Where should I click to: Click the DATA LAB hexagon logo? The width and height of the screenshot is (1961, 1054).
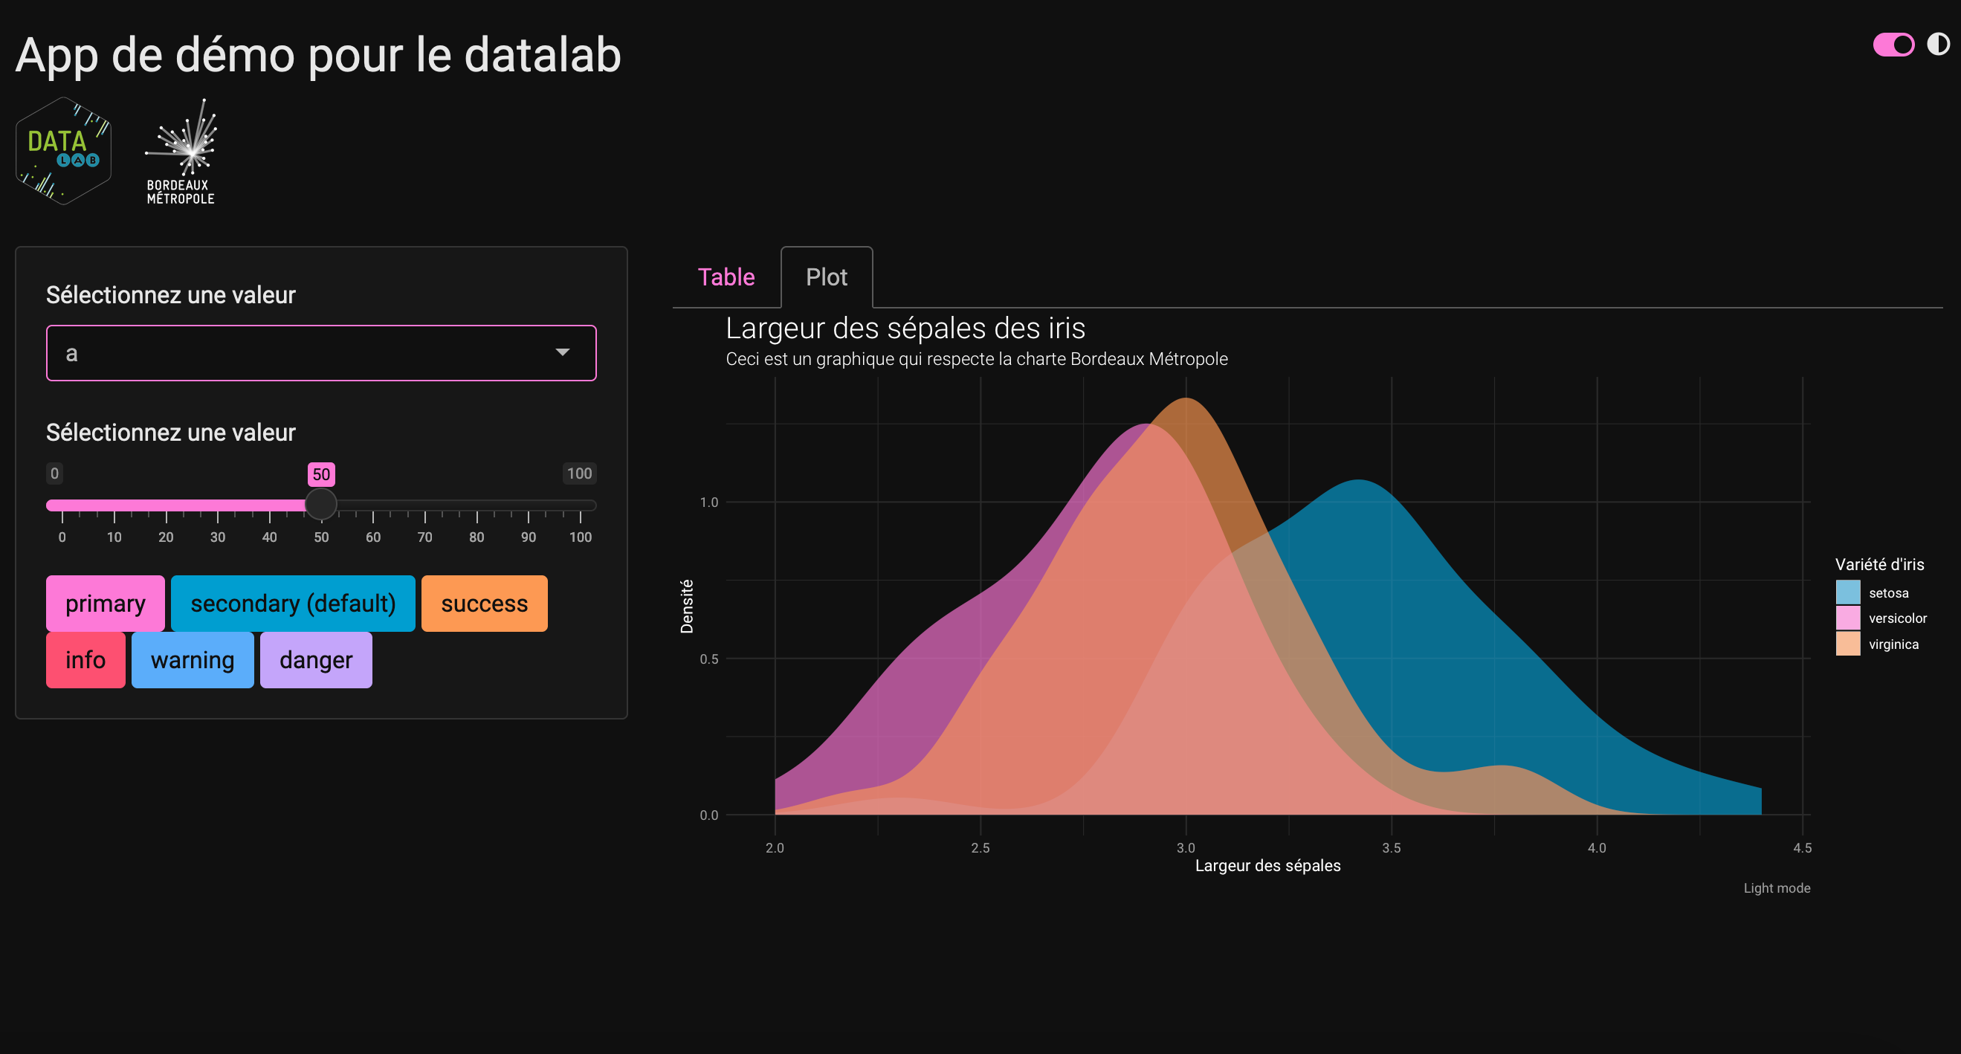[64, 151]
